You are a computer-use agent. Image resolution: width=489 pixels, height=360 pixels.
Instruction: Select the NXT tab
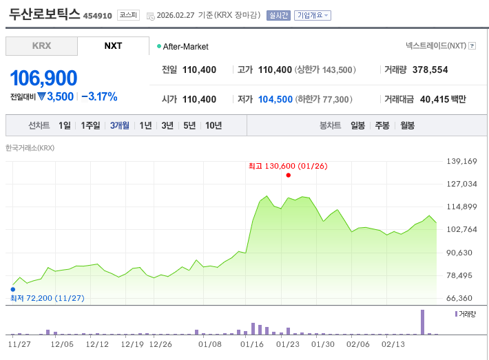point(113,46)
